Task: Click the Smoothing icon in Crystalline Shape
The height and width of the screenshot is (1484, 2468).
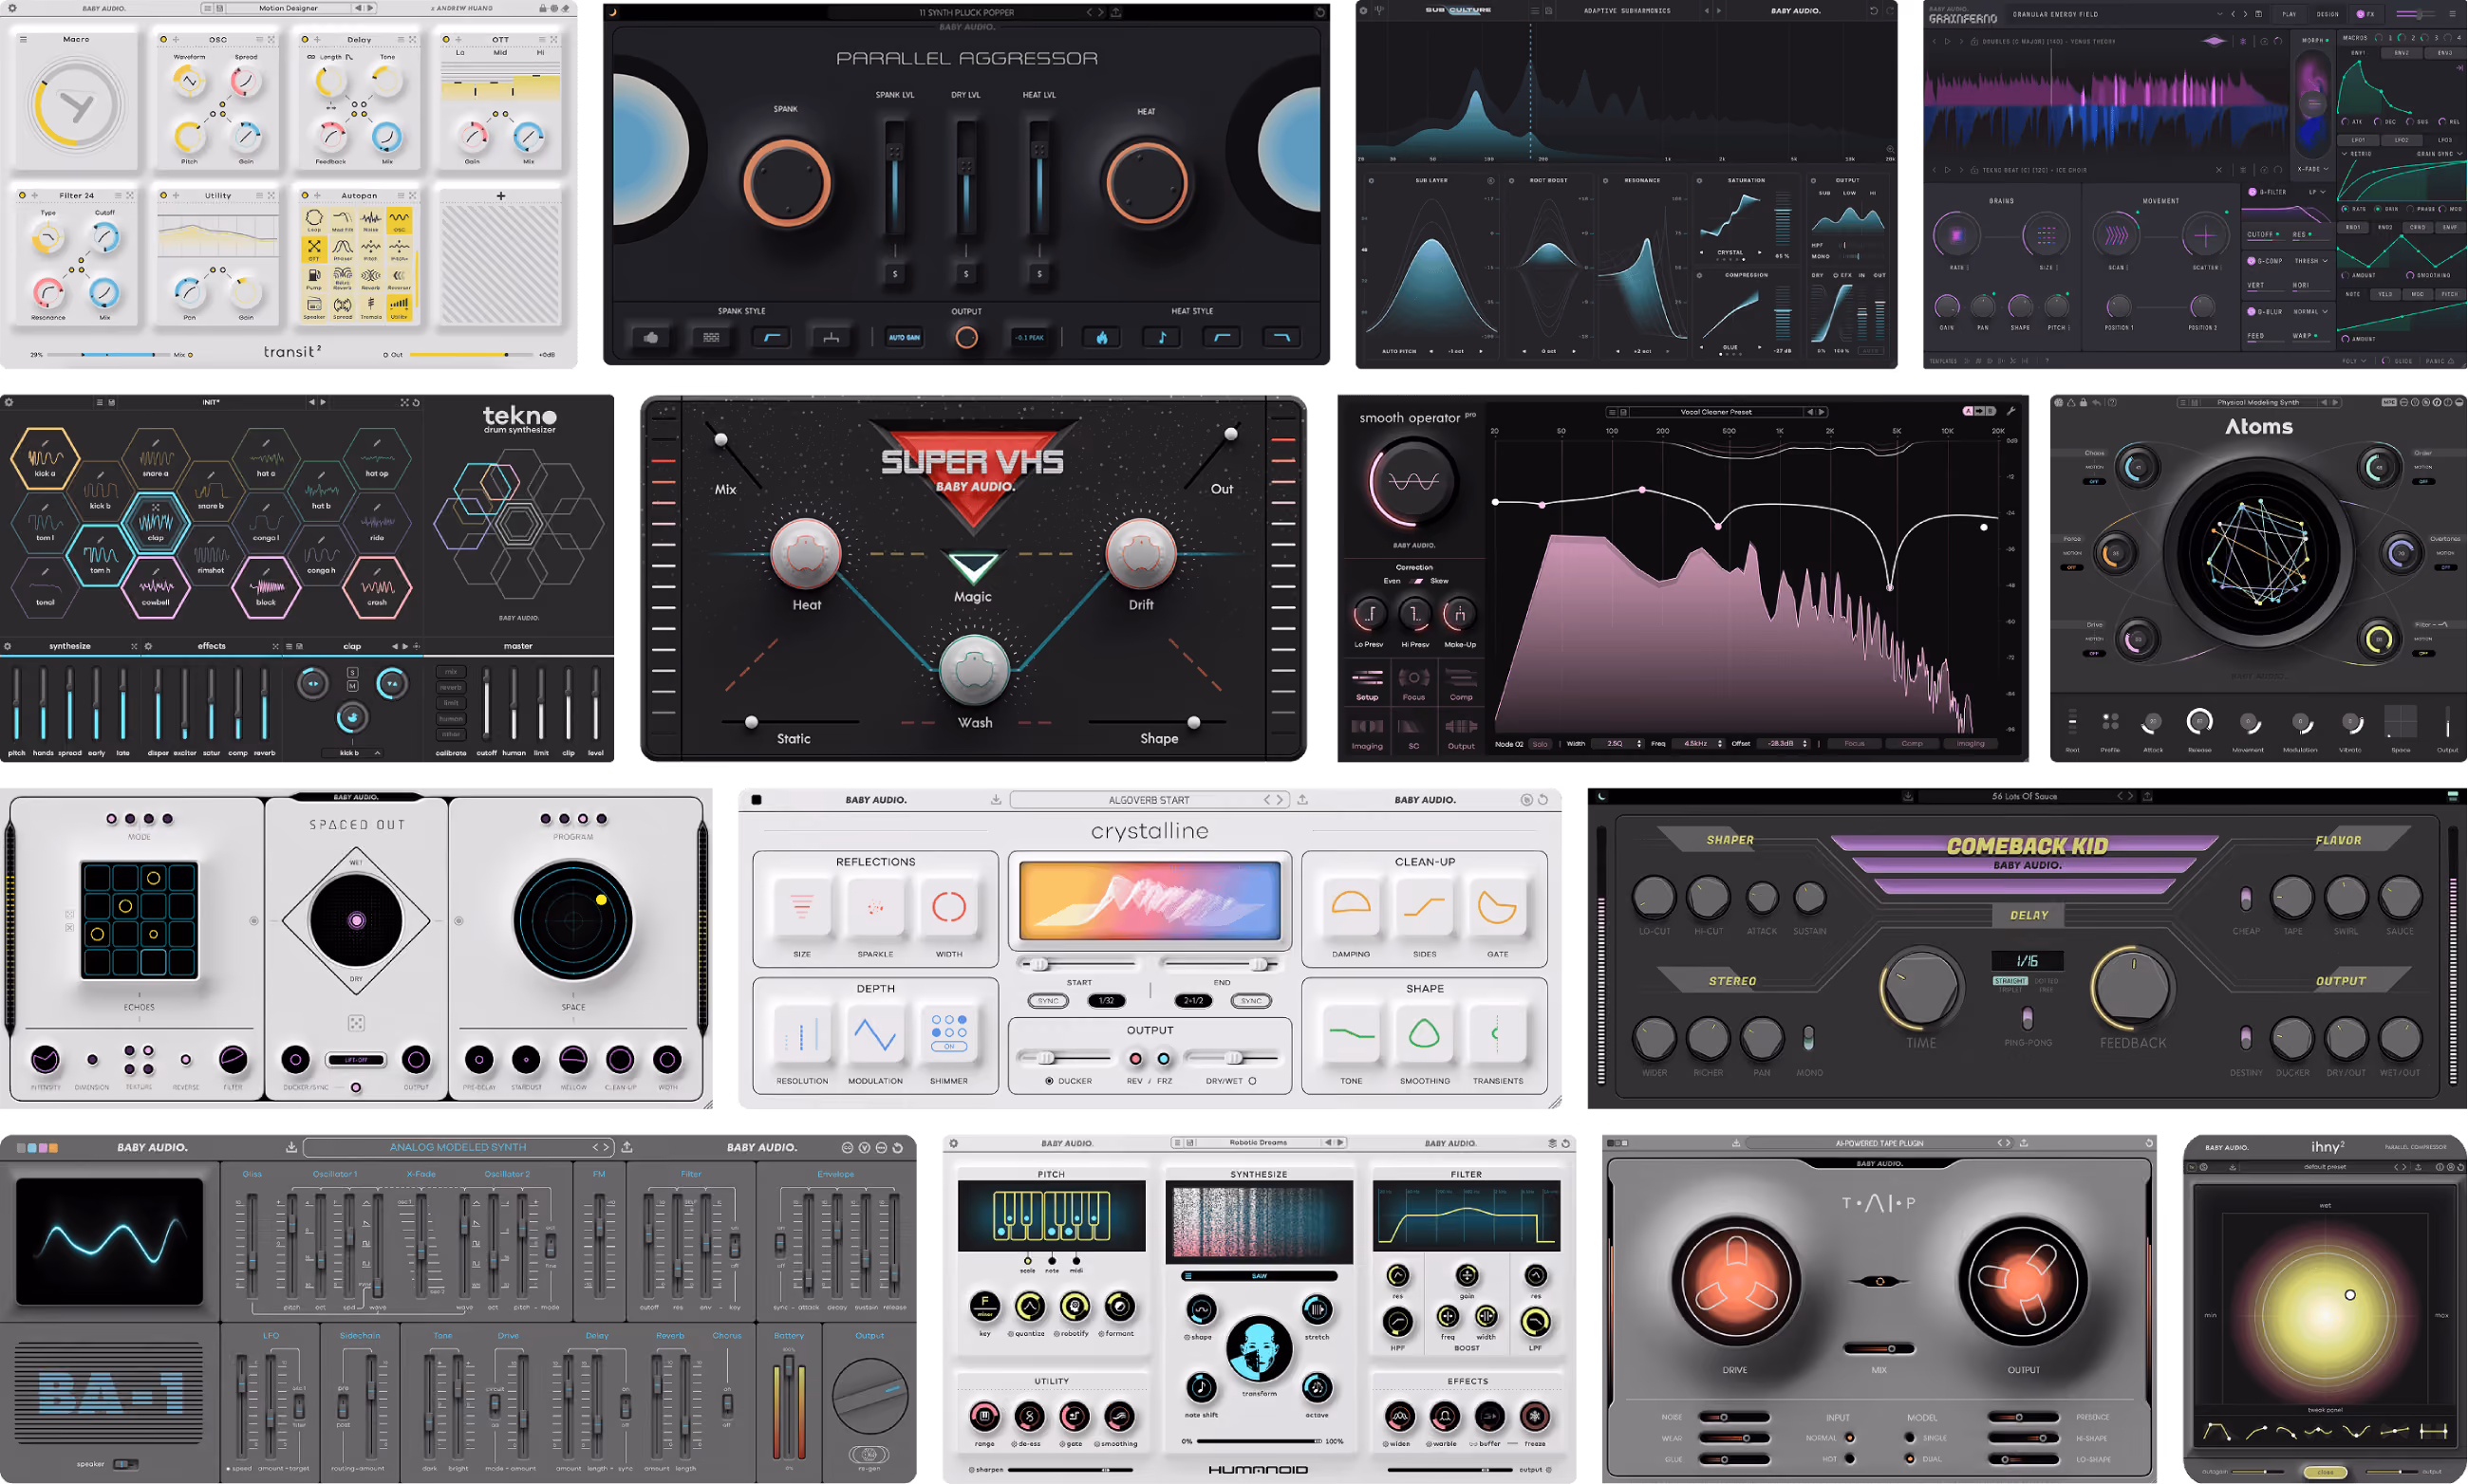Action: pyautogui.click(x=1425, y=1034)
